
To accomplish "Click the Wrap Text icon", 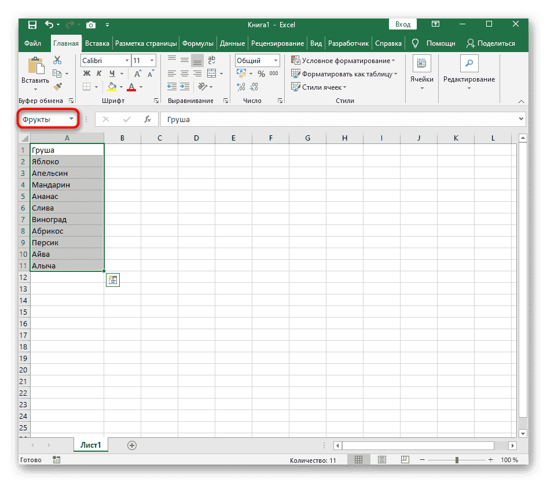I will coord(211,60).
